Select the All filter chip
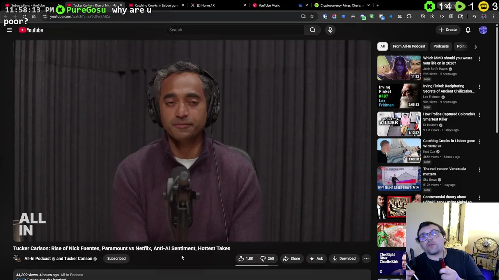The image size is (499, 280). [x=382, y=46]
